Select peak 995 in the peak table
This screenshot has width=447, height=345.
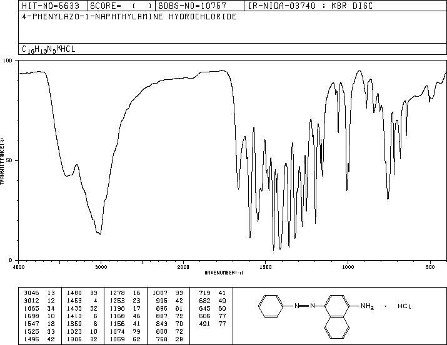click(169, 301)
